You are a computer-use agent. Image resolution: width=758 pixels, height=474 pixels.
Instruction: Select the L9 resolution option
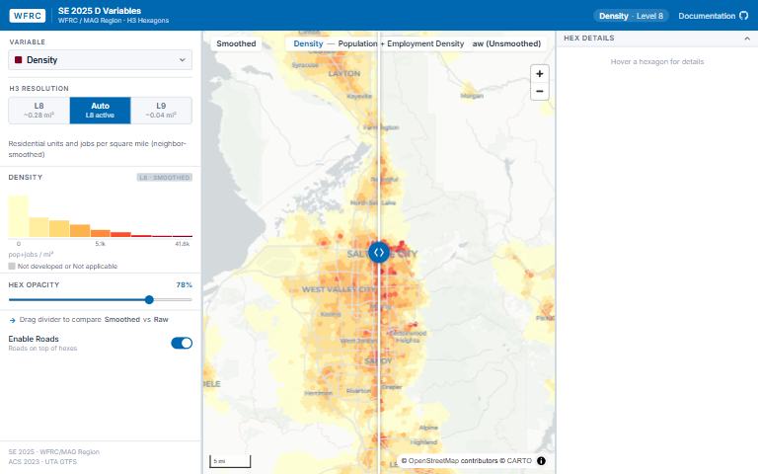point(161,111)
